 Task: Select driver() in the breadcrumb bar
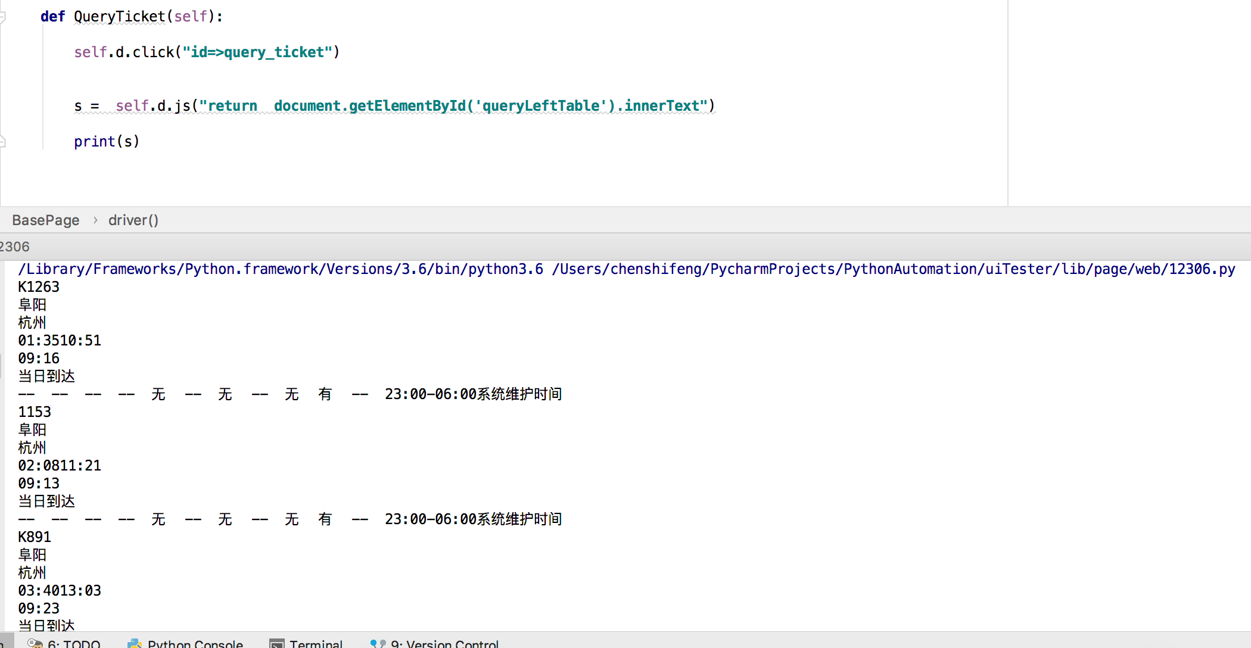tap(133, 220)
